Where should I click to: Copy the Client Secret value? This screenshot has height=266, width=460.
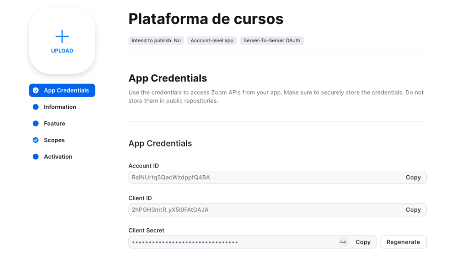click(x=363, y=242)
